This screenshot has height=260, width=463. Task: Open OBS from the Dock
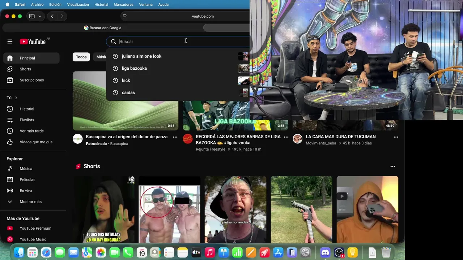tap(339, 252)
